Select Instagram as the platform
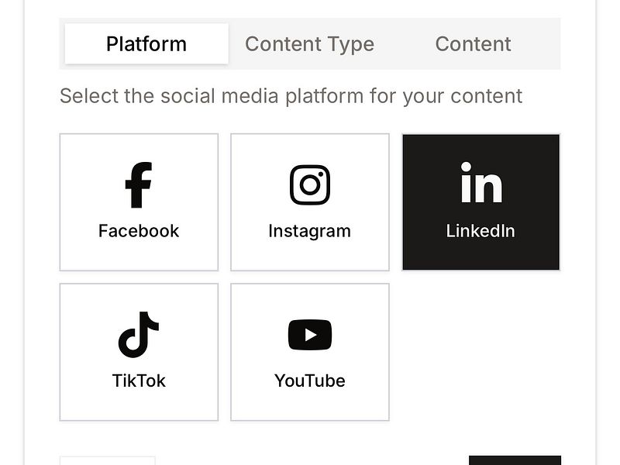The height and width of the screenshot is (465, 620). point(309,201)
